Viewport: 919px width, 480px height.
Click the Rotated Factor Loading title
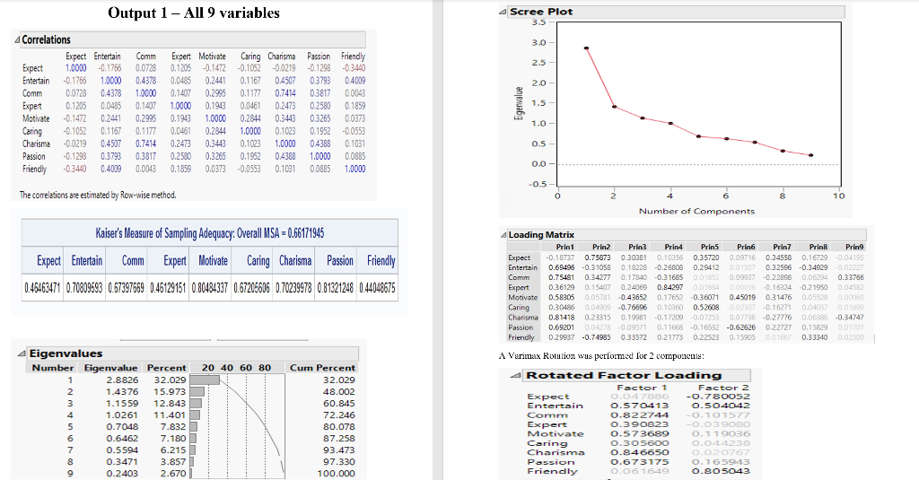(624, 376)
